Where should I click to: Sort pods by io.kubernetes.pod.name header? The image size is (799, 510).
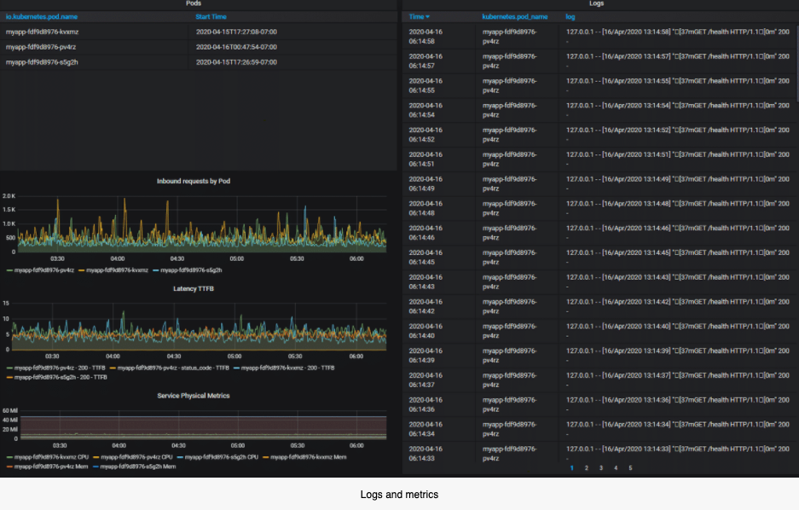[x=42, y=17]
